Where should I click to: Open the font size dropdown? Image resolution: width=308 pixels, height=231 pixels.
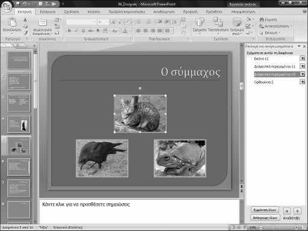click(107, 22)
